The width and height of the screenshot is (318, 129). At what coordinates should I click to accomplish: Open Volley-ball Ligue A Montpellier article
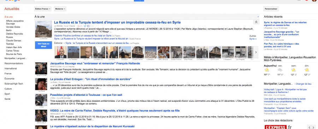(x=285, y=91)
